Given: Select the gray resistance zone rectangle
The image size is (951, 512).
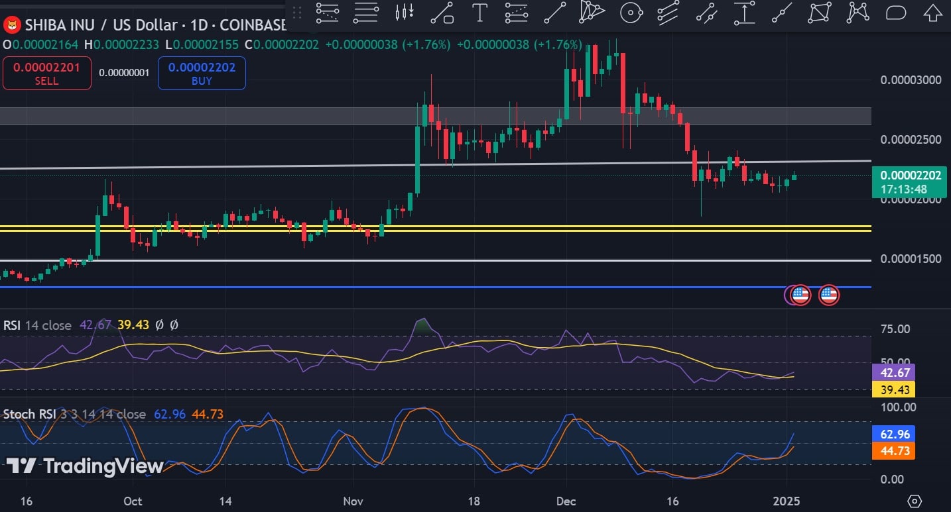Looking at the screenshot, I should 435,116.
